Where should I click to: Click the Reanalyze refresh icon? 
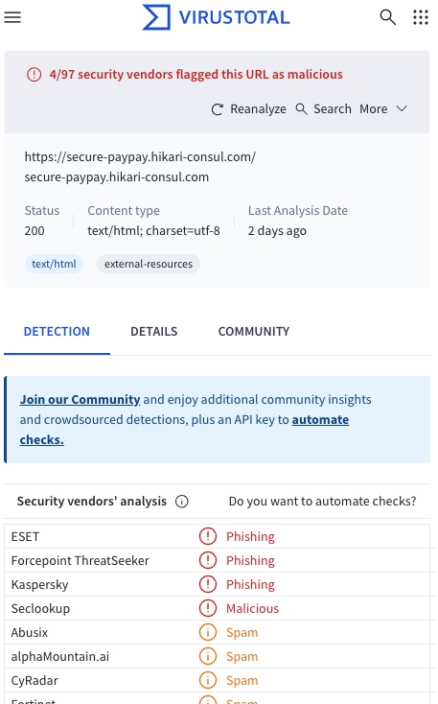coord(218,109)
